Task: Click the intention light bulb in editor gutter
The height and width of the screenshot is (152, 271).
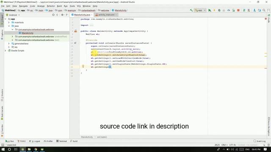Action: click(83, 66)
